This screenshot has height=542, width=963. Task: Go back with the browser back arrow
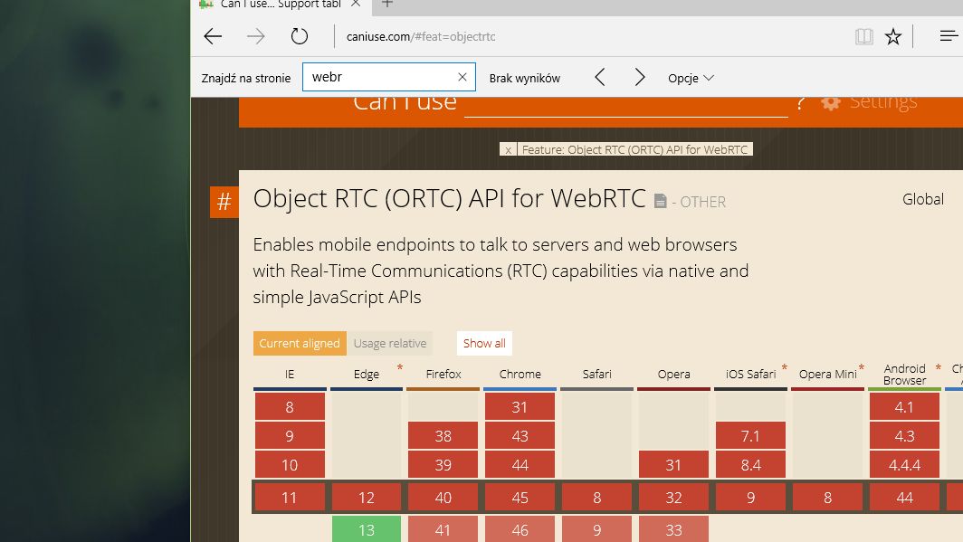[x=213, y=36]
